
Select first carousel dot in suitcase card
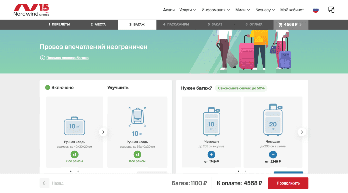pyautogui.click(x=238, y=171)
